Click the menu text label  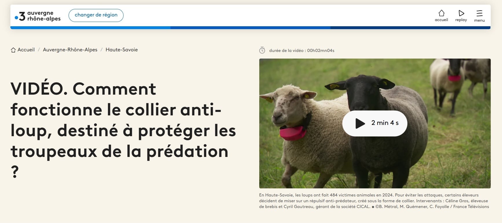coord(479,20)
